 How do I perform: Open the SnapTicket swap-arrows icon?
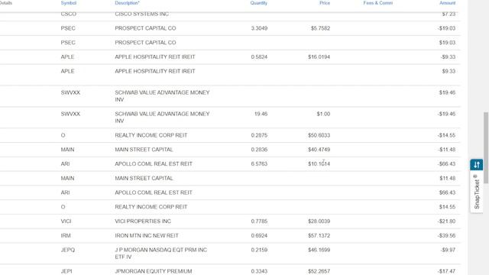coord(477,165)
